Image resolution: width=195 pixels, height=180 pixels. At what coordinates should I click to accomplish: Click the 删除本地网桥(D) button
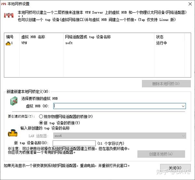click(166, 84)
